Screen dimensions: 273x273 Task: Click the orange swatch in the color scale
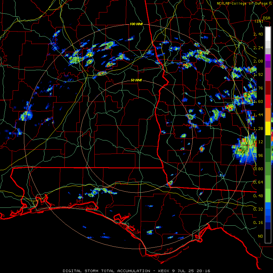coord(268,115)
